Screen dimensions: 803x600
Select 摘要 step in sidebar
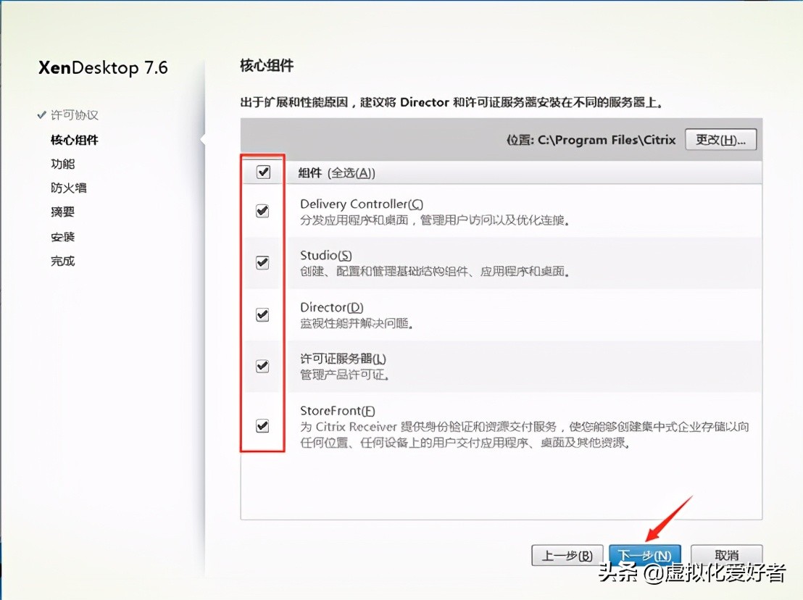[x=62, y=212]
